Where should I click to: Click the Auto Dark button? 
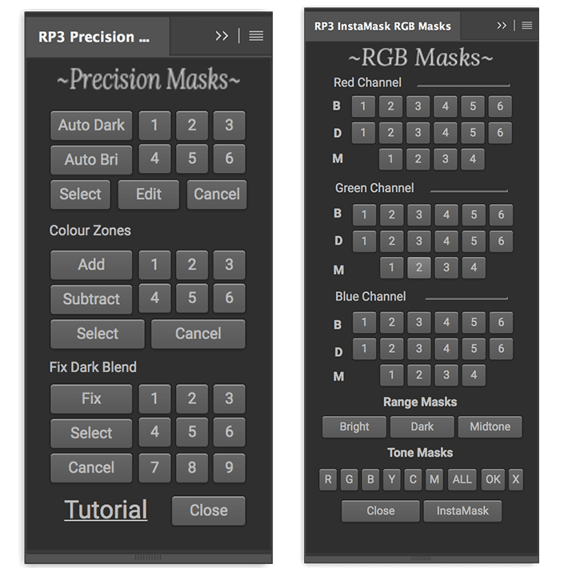[91, 126]
